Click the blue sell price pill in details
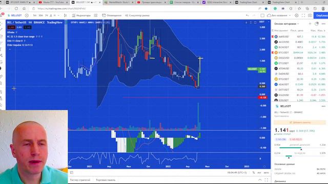328x184 pixels. click(280, 140)
